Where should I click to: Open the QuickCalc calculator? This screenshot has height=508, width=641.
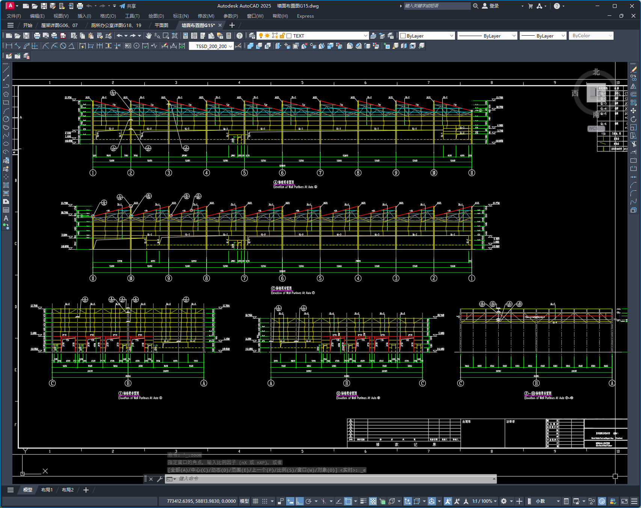pyautogui.click(x=229, y=36)
